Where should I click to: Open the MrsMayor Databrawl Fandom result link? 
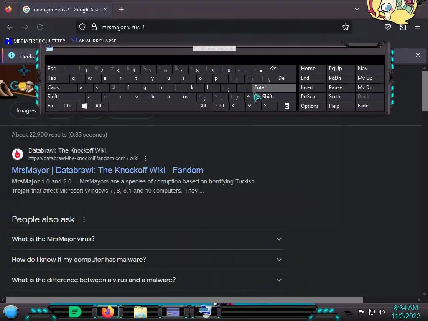pos(107,170)
